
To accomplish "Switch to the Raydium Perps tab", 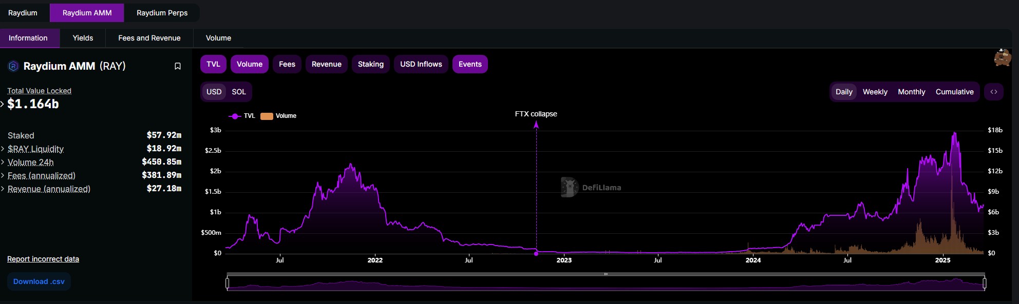I will click(x=162, y=13).
